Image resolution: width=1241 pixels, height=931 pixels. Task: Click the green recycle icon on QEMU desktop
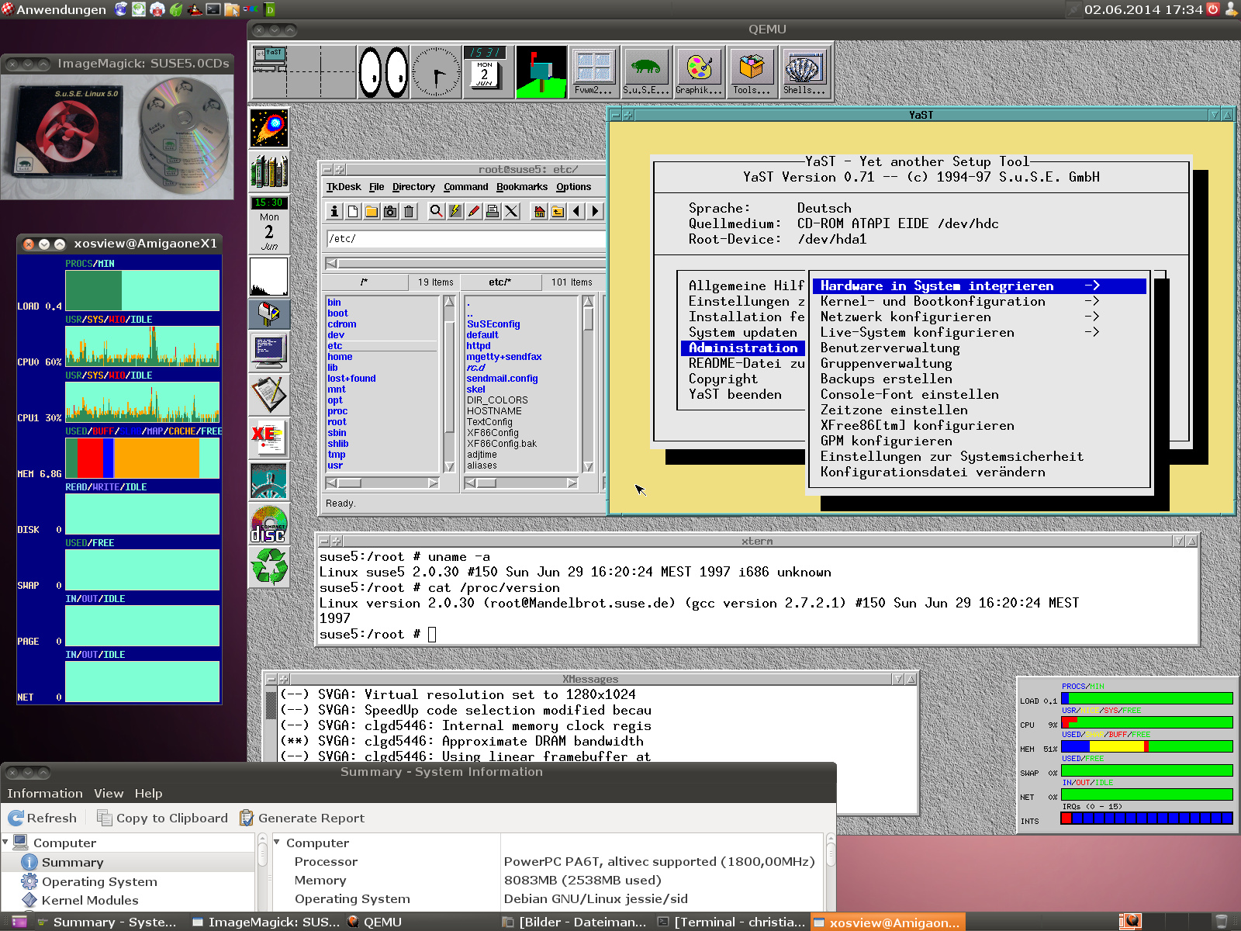269,566
